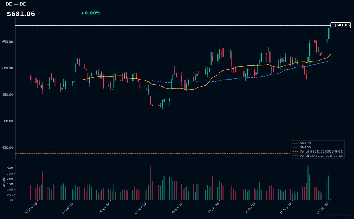
Task: Click the 550.00 price axis label
Action: click(8, 95)
